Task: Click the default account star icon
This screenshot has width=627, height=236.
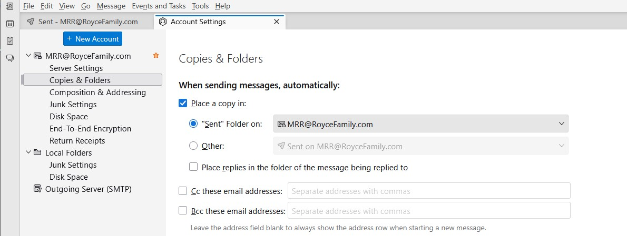Action: (x=155, y=56)
